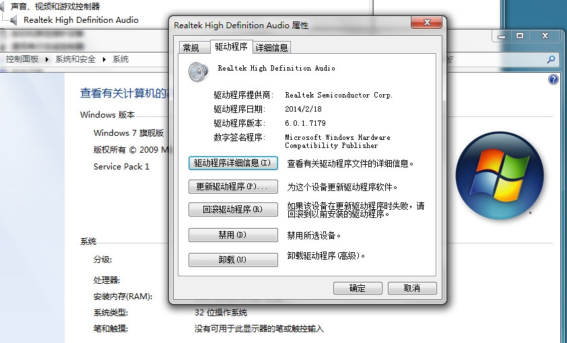Open help via blue question mark icon
Viewport: 567px width, 343px height.
point(554,79)
